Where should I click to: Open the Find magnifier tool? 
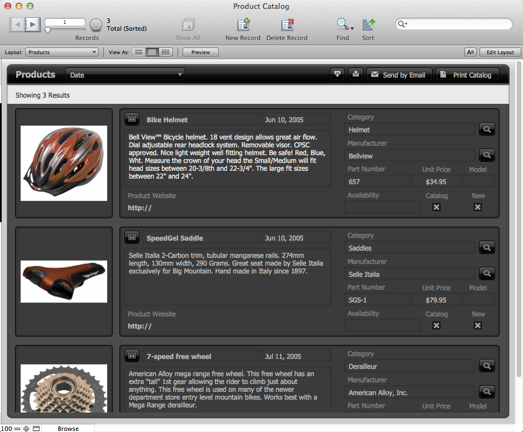[x=343, y=25]
